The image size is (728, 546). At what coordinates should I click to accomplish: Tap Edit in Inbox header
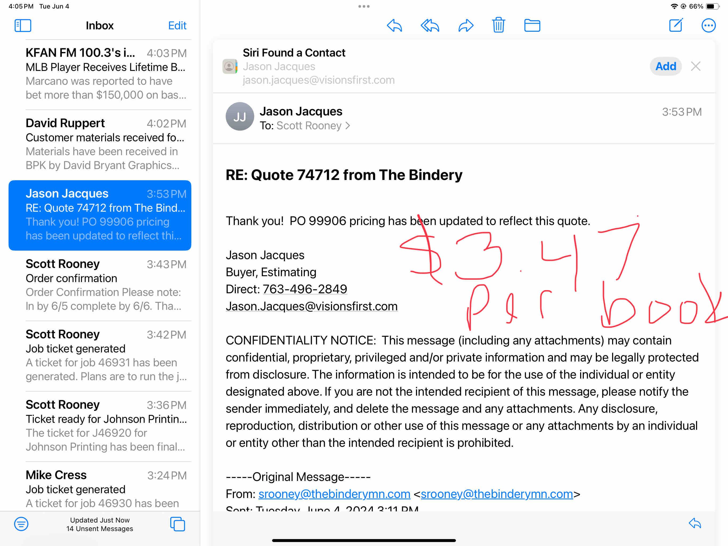click(177, 25)
